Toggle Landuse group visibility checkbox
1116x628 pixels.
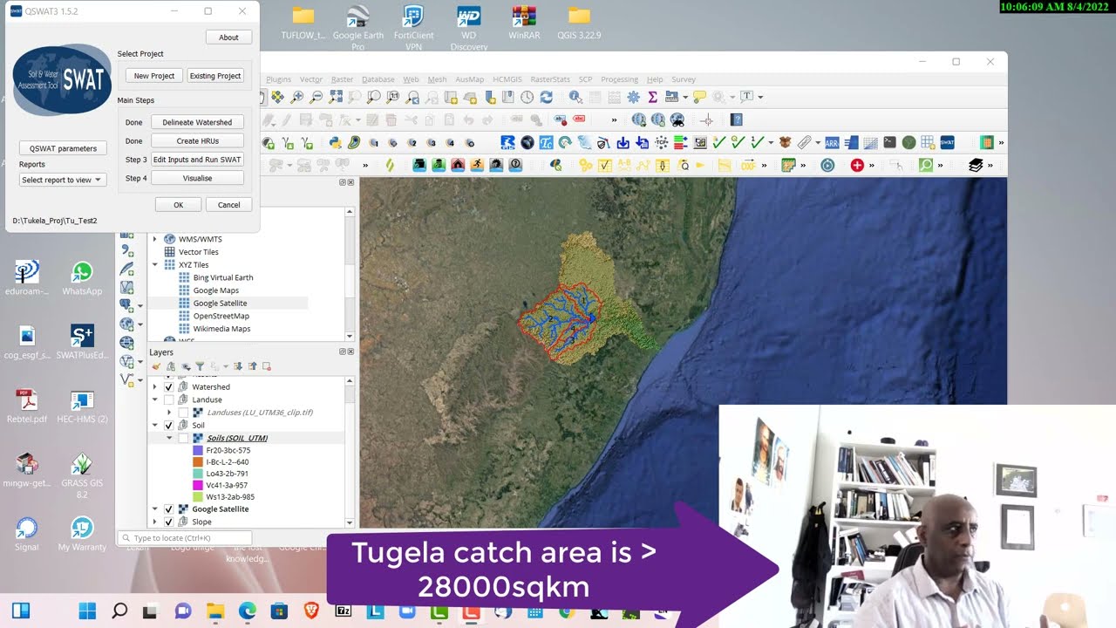coord(169,399)
